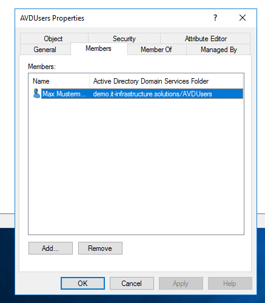Screen dimensions: 265x303
Task: Close the AVDUsers Properties dialog
Action: 243,18
